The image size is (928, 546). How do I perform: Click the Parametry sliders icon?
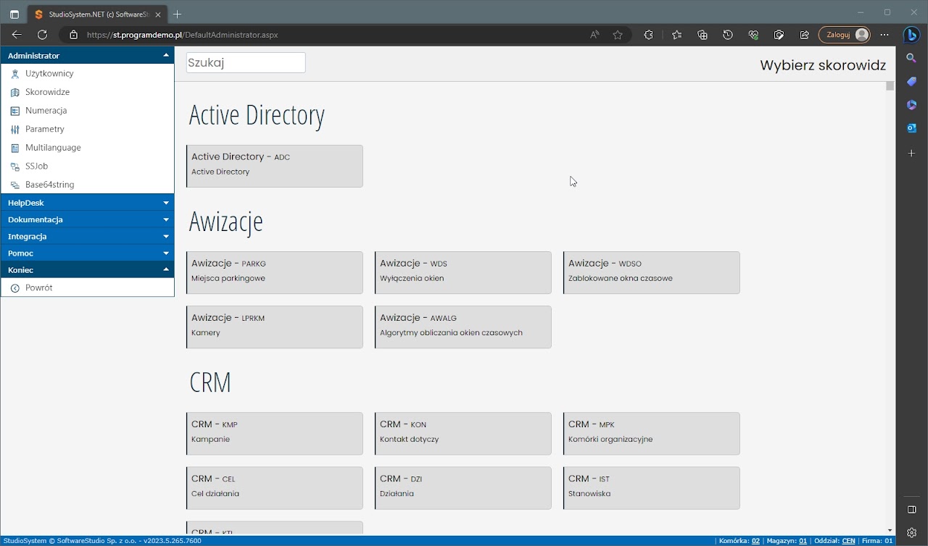(14, 130)
